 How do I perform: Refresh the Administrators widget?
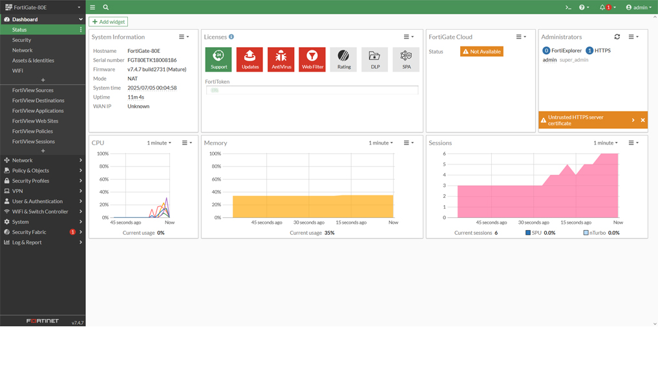[x=617, y=37]
